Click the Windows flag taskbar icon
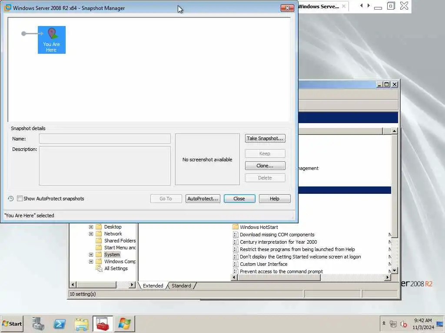This screenshot has width=445, height=333. coord(125,323)
